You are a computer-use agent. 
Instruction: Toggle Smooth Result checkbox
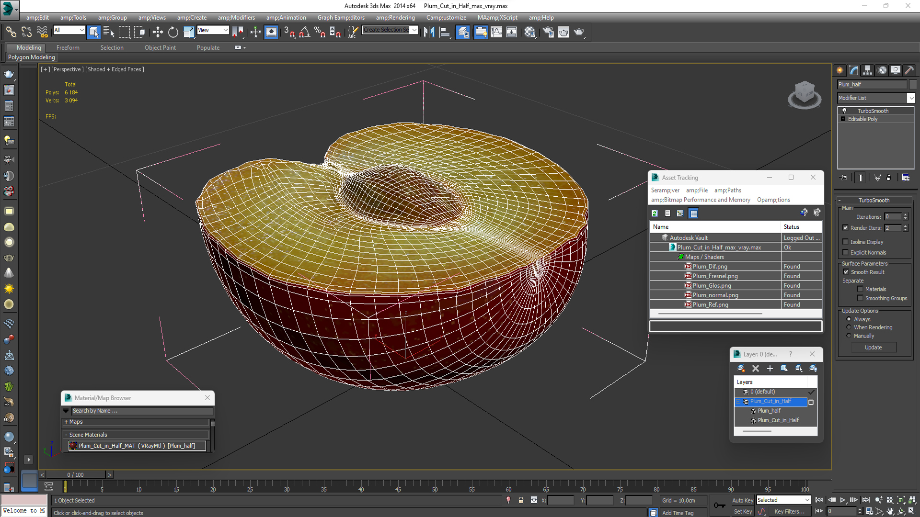click(846, 272)
